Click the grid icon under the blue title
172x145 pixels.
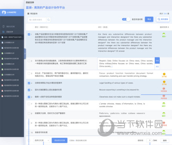(28, 14)
